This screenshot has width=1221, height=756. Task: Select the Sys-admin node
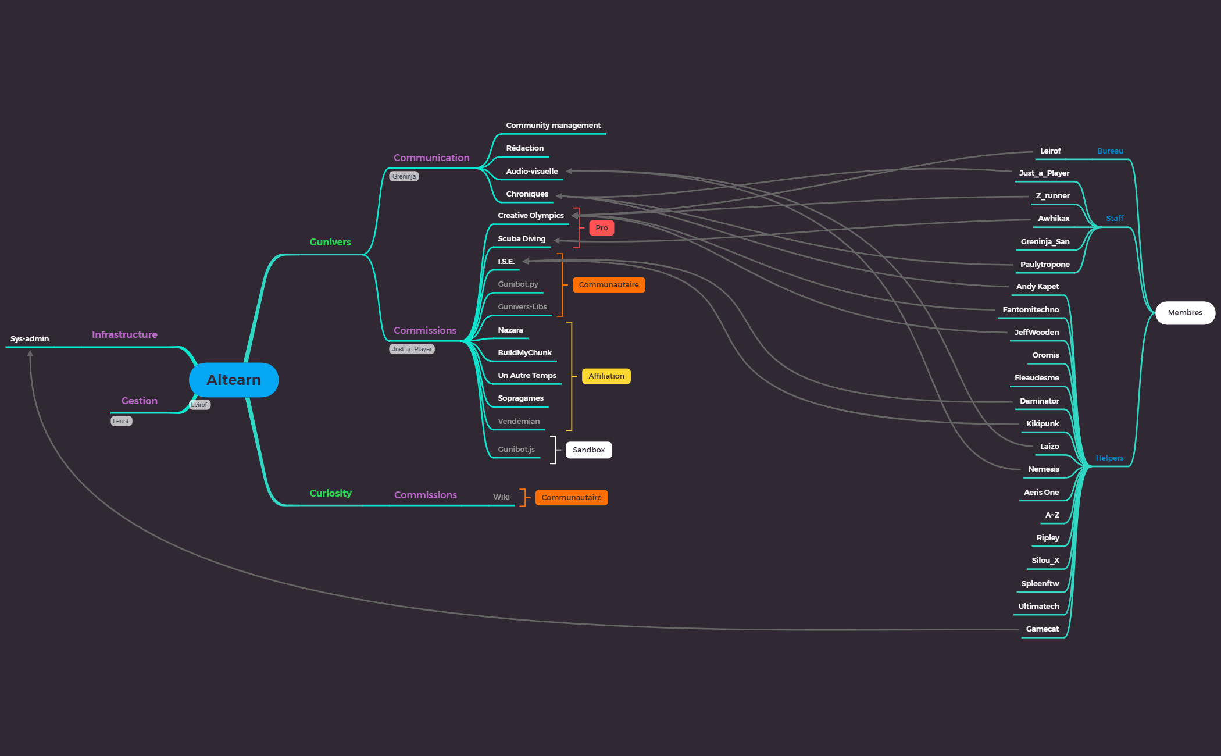coord(28,338)
